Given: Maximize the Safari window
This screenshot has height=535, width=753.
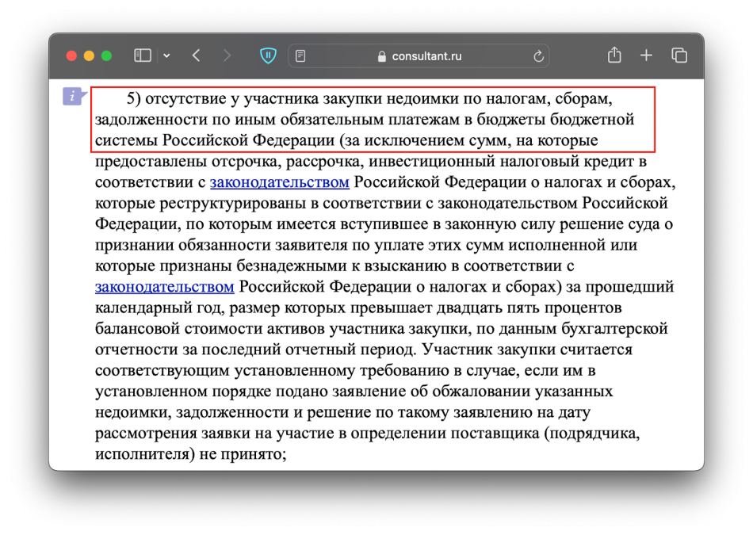Looking at the screenshot, I should click(x=107, y=55).
